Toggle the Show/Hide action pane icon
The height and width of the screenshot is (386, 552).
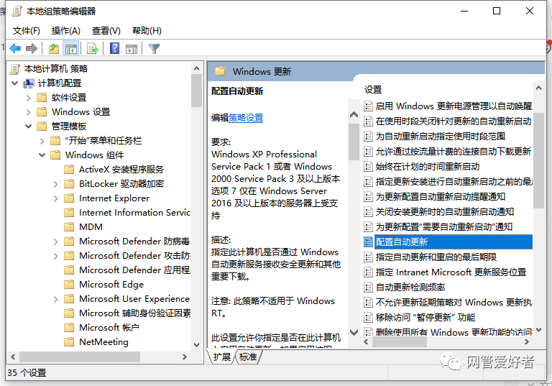[x=132, y=48]
